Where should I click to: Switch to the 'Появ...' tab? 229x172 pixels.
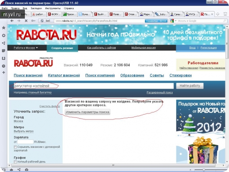pyautogui.click(x=116, y=14)
